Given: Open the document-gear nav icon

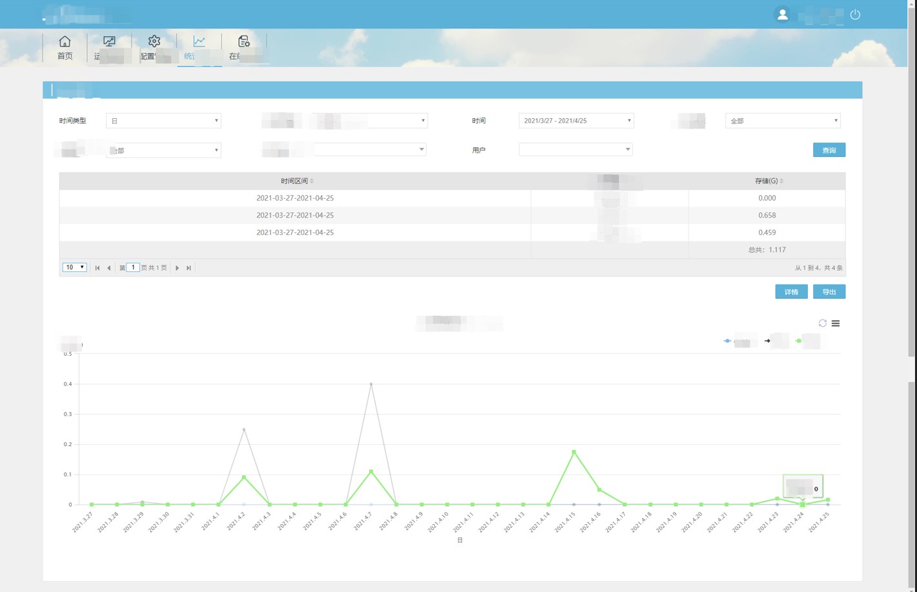Looking at the screenshot, I should (243, 42).
